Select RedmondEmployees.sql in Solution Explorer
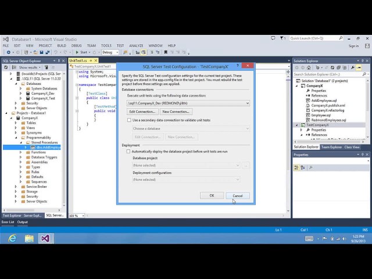Image resolution: width=372 pixels, height=279 pixels. pyautogui.click(x=328, y=120)
